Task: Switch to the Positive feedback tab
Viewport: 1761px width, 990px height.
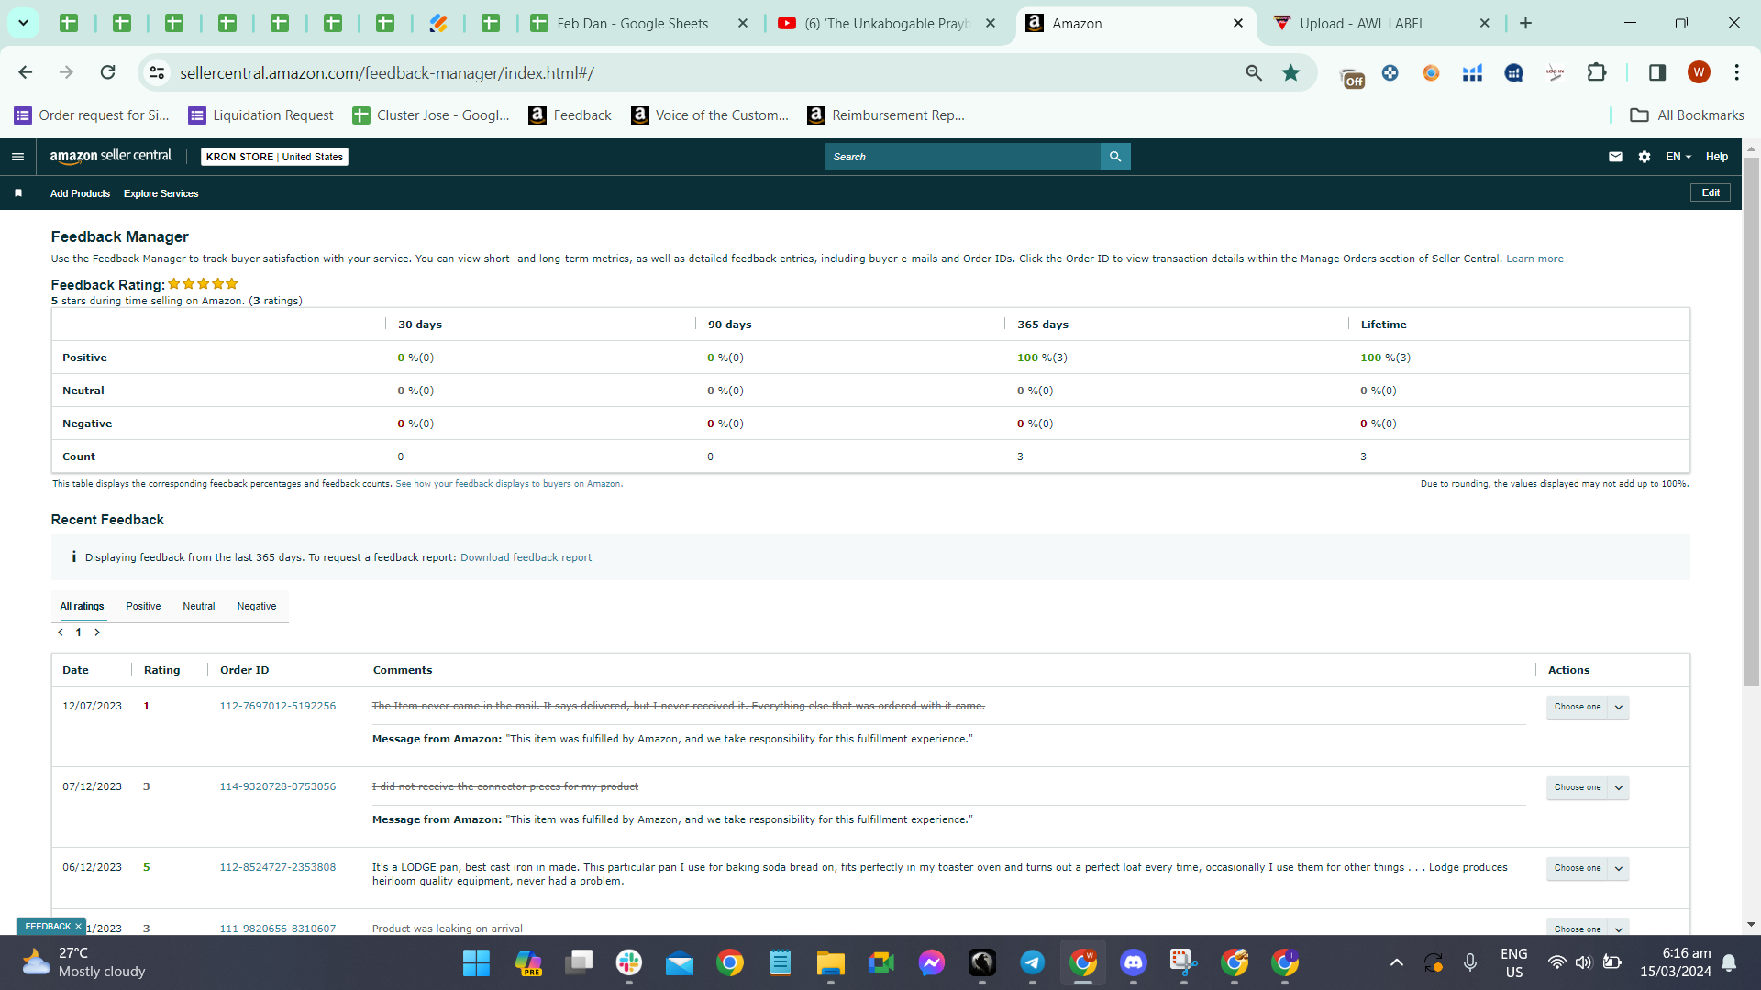Action: point(143,606)
